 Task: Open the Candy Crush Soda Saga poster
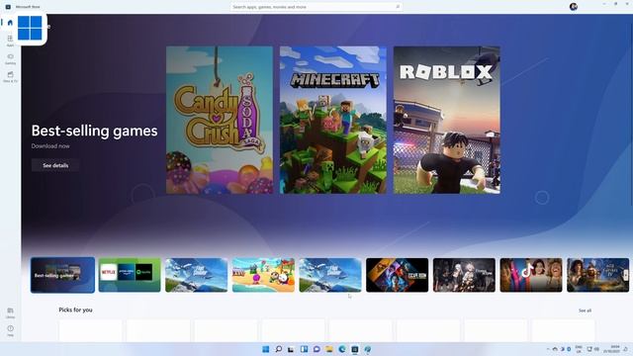click(x=220, y=120)
